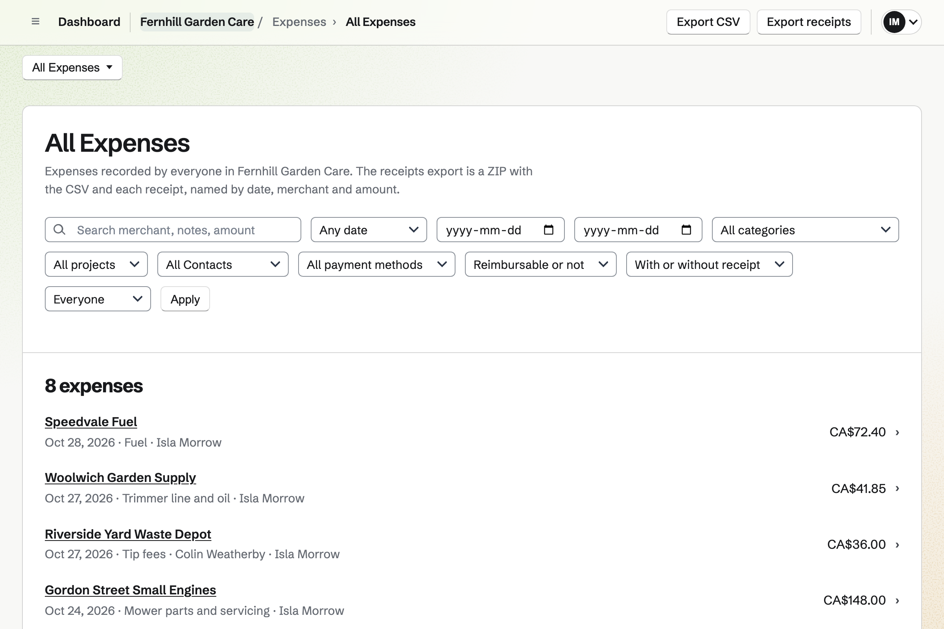The width and height of the screenshot is (944, 629).
Task: Click 'Tip fees · Colin Weatherby' details text
Action: [194, 554]
